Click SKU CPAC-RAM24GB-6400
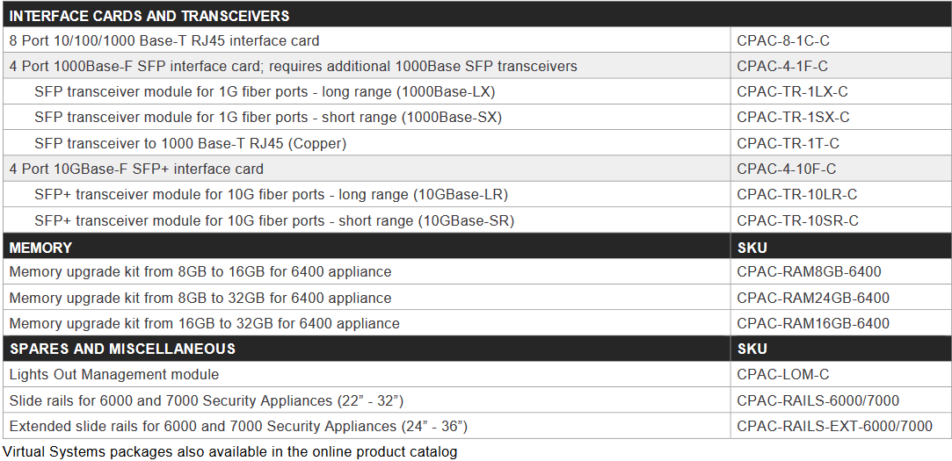The image size is (952, 461). pos(813,298)
